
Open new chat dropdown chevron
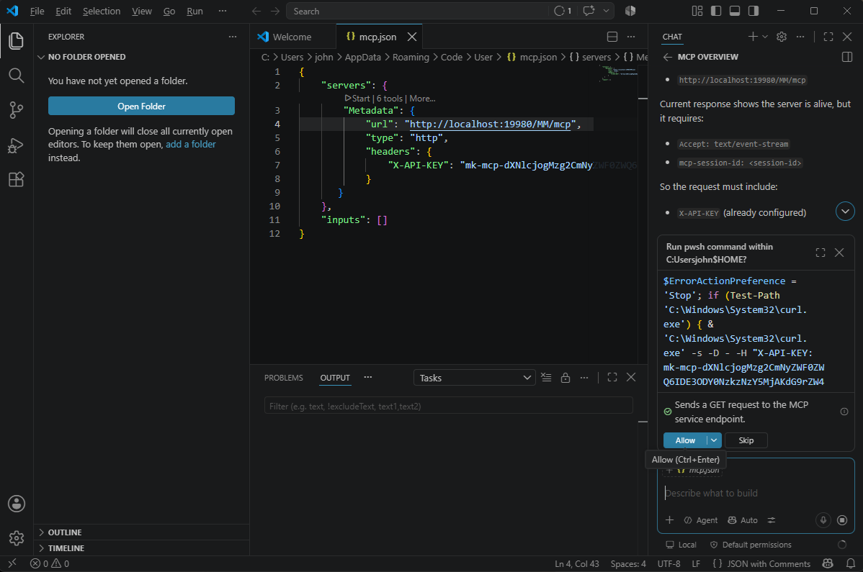click(x=765, y=37)
